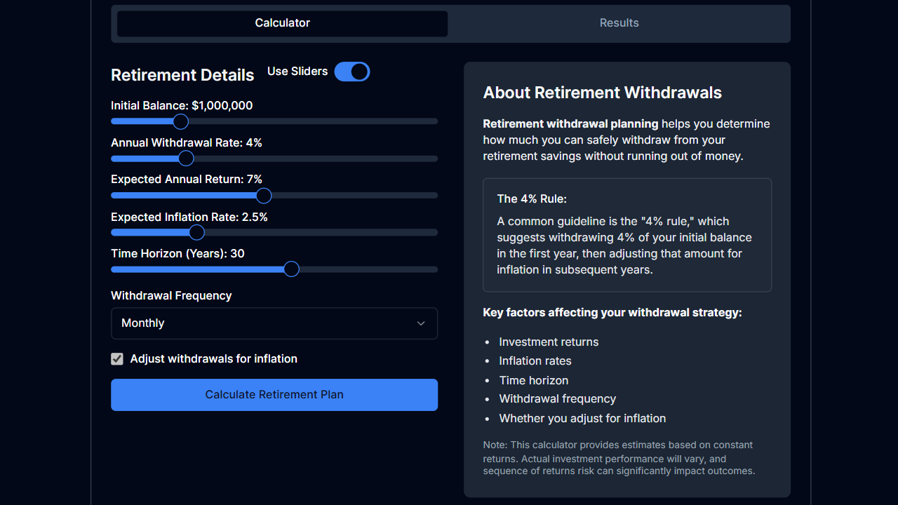Switch to the Results tab
The height and width of the screenshot is (505, 898).
[619, 22]
